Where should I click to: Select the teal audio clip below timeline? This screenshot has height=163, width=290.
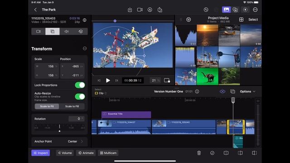pos(238,142)
